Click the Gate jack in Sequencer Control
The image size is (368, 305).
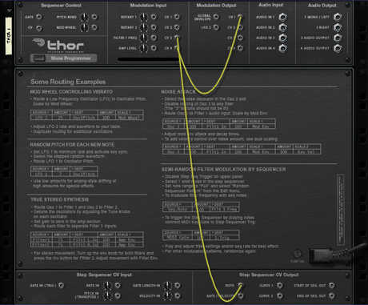tap(39, 17)
